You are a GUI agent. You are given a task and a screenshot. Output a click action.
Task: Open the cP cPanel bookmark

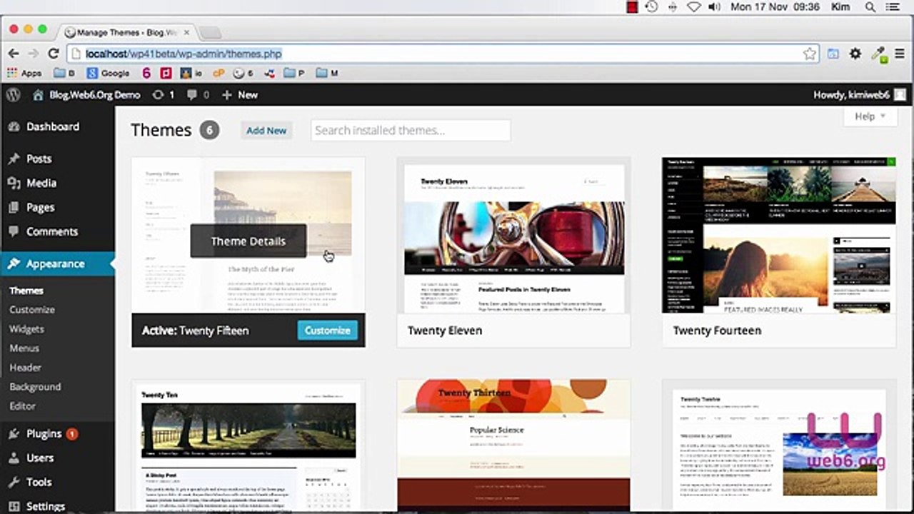pos(219,73)
